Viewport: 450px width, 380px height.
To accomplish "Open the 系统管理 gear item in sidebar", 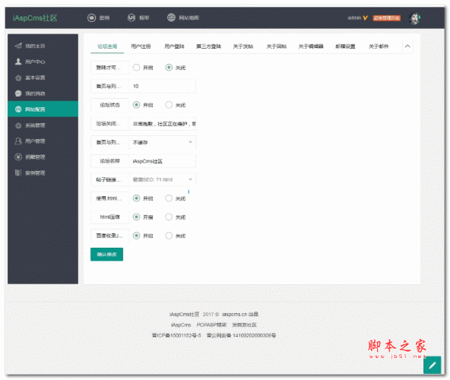I will coord(43,125).
